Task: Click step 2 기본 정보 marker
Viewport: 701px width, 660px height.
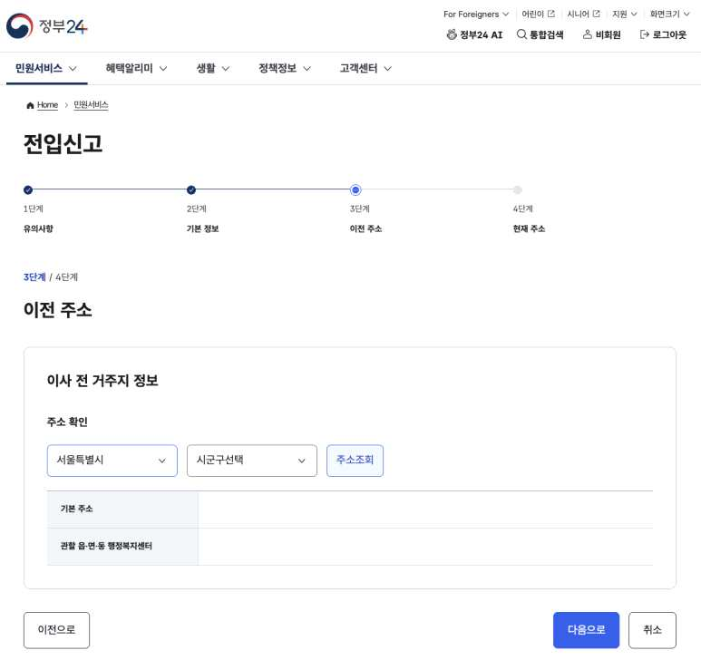Action: (x=191, y=189)
